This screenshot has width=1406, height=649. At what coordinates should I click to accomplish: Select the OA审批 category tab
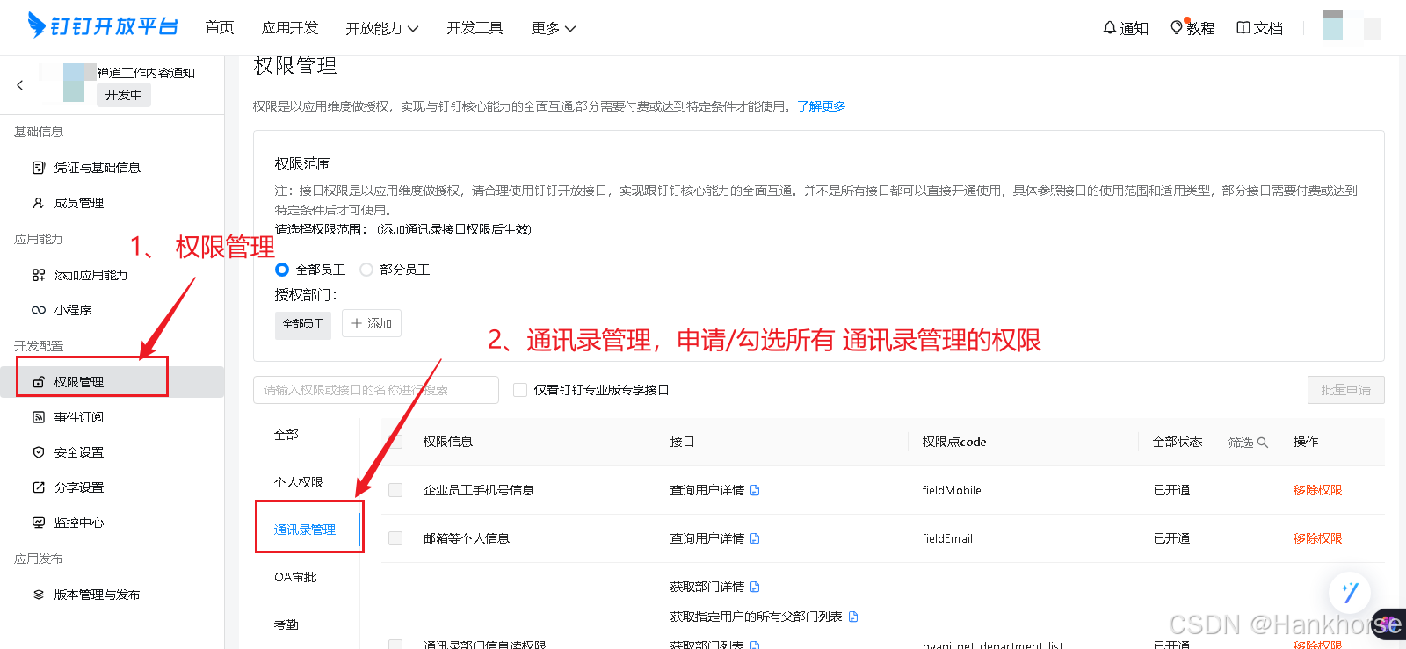tap(295, 577)
